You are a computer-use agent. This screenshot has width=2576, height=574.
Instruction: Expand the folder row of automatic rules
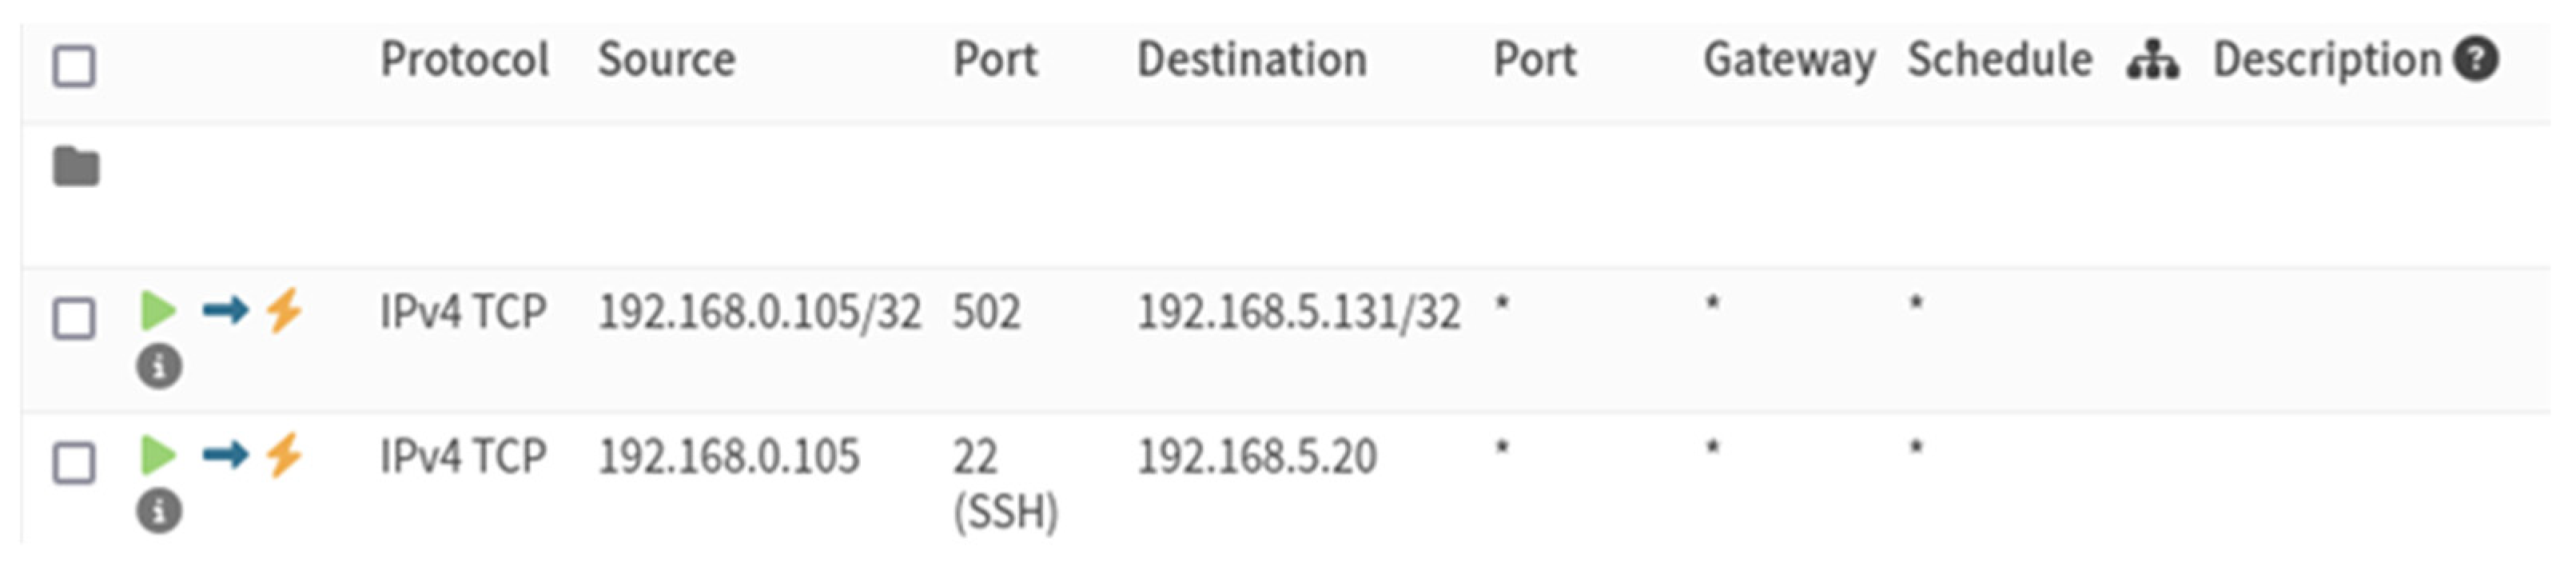click(76, 167)
